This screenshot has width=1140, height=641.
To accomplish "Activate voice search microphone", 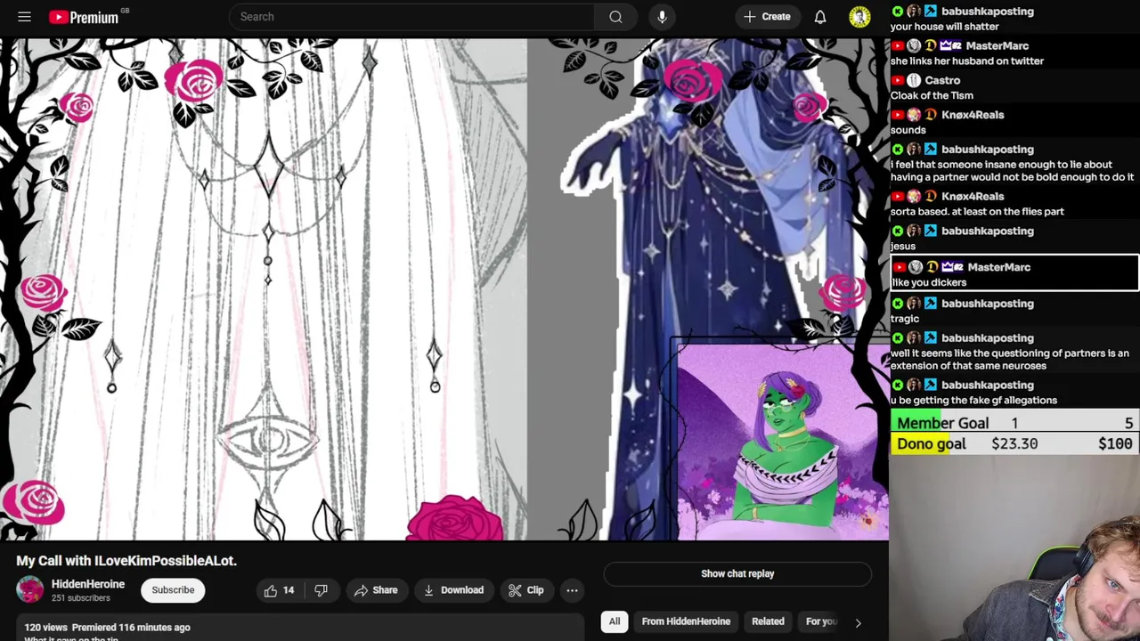I will pos(662,17).
